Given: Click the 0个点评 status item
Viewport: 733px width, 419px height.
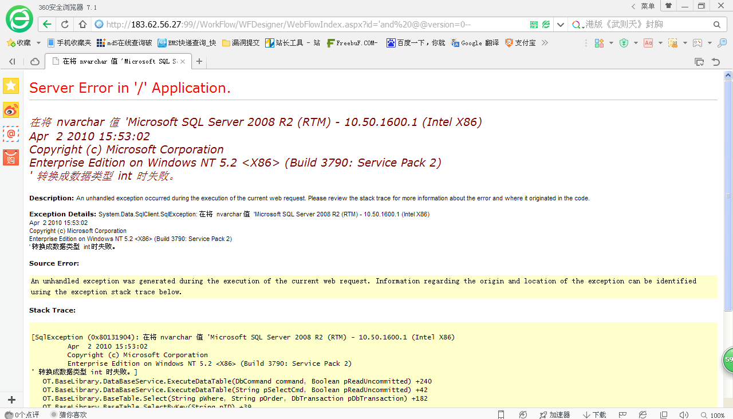Looking at the screenshot, I should 22,414.
